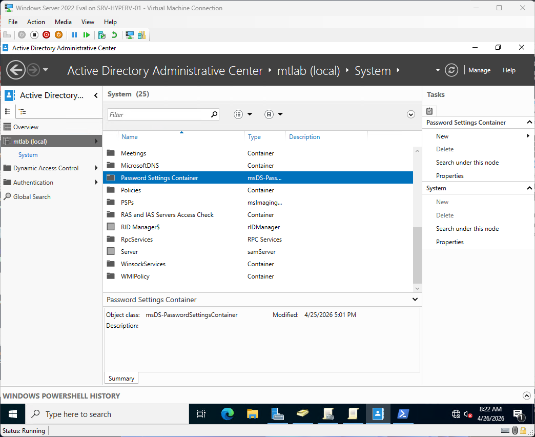Click New under Password Settings Container tasks

pyautogui.click(x=442, y=136)
